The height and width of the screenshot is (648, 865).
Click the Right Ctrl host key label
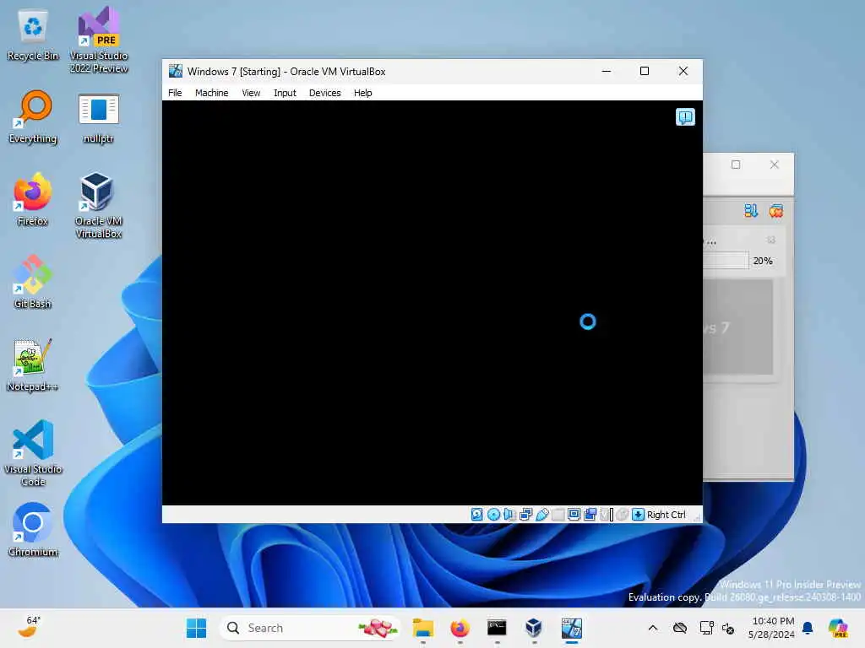coord(666,515)
